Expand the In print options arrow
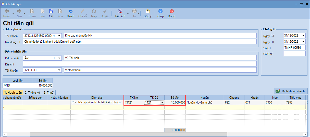 [x=139, y=13]
